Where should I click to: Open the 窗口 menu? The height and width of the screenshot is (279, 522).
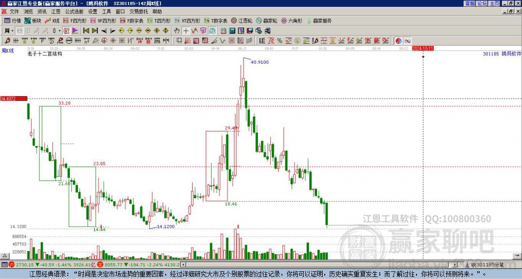tap(120, 12)
